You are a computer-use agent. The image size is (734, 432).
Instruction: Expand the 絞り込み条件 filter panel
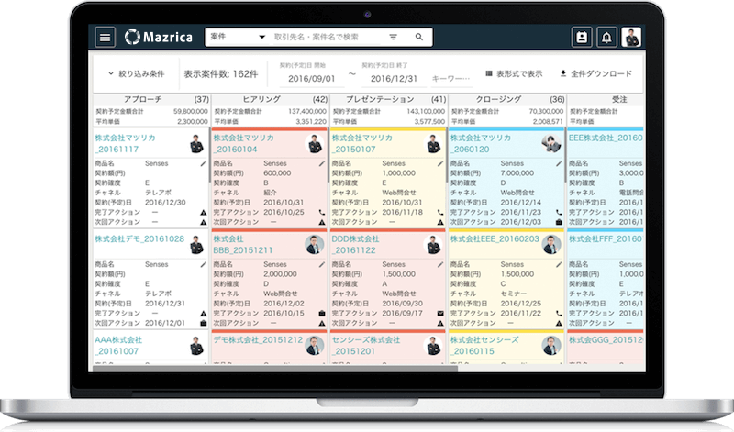point(135,73)
